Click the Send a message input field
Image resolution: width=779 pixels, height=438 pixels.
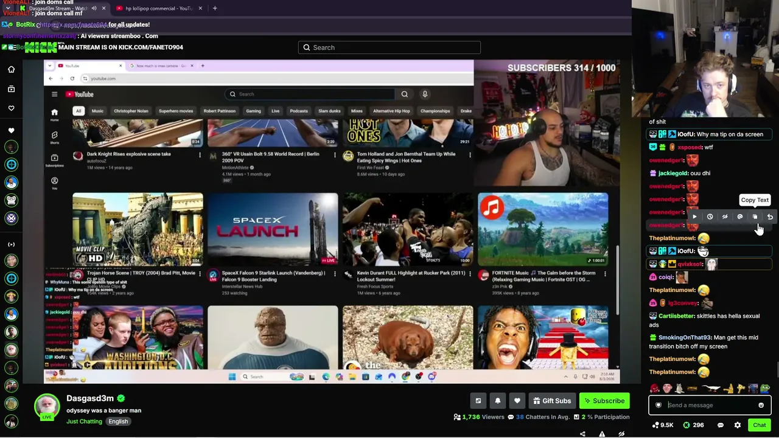point(710,405)
